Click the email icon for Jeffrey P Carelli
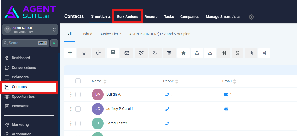297x136 pixels. tap(226, 109)
